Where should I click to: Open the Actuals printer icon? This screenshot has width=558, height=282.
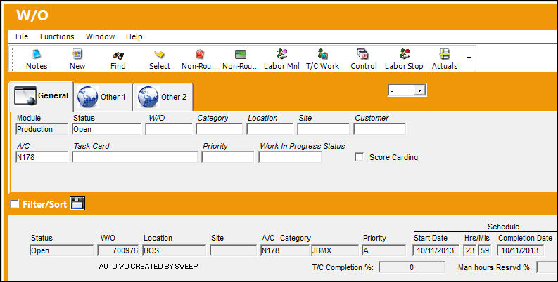click(445, 54)
